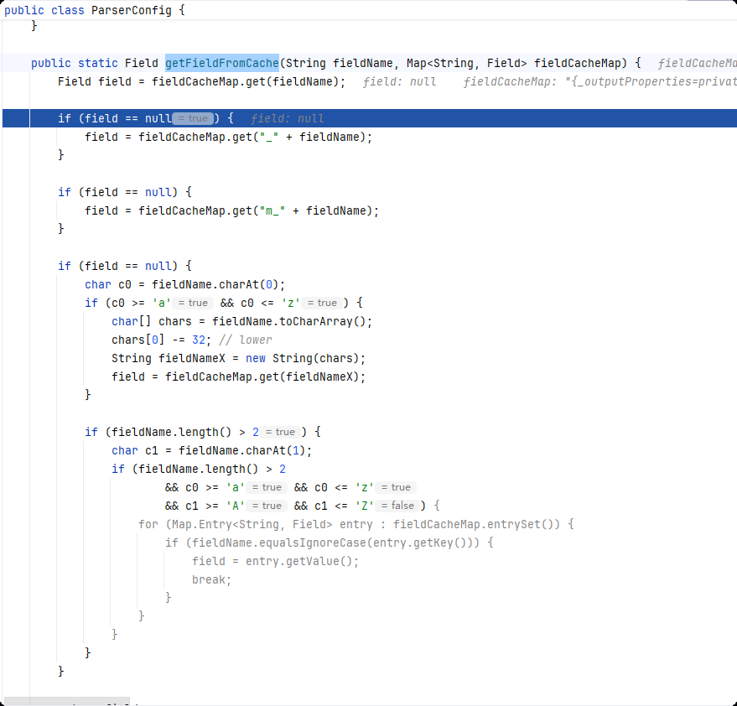This screenshot has height=706, width=737.
Task: Click the 'field = entry.getValue();' line
Action: (x=275, y=561)
